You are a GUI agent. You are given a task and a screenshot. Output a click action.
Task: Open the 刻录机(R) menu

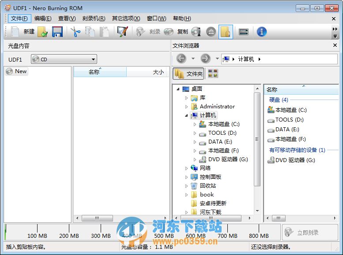click(x=94, y=18)
